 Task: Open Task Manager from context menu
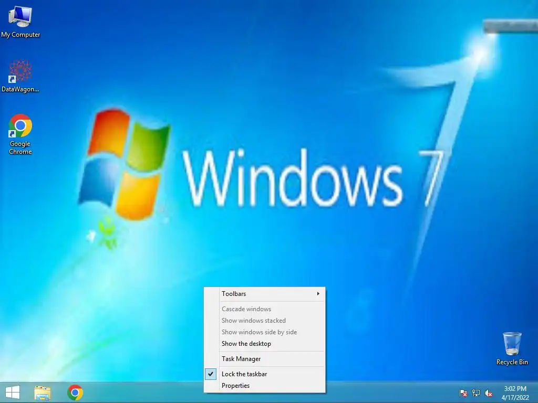(x=265, y=359)
